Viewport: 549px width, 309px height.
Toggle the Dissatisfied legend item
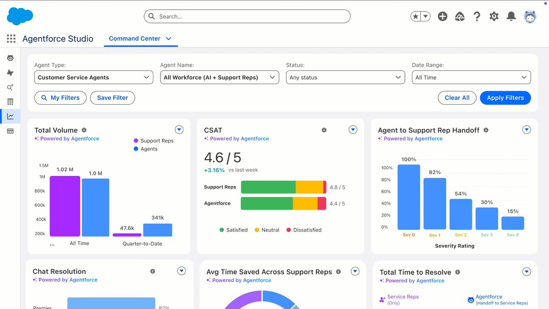(304, 230)
